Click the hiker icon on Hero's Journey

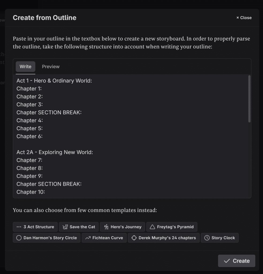pos(106,227)
